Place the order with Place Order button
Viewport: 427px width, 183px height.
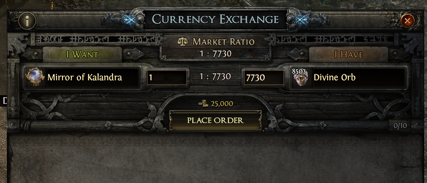click(215, 120)
